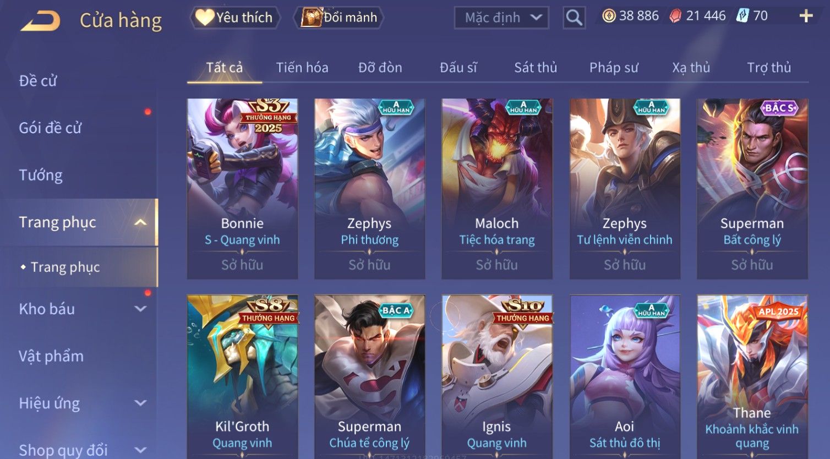Expand the Hiệu ứng sidebar section

[x=140, y=403]
